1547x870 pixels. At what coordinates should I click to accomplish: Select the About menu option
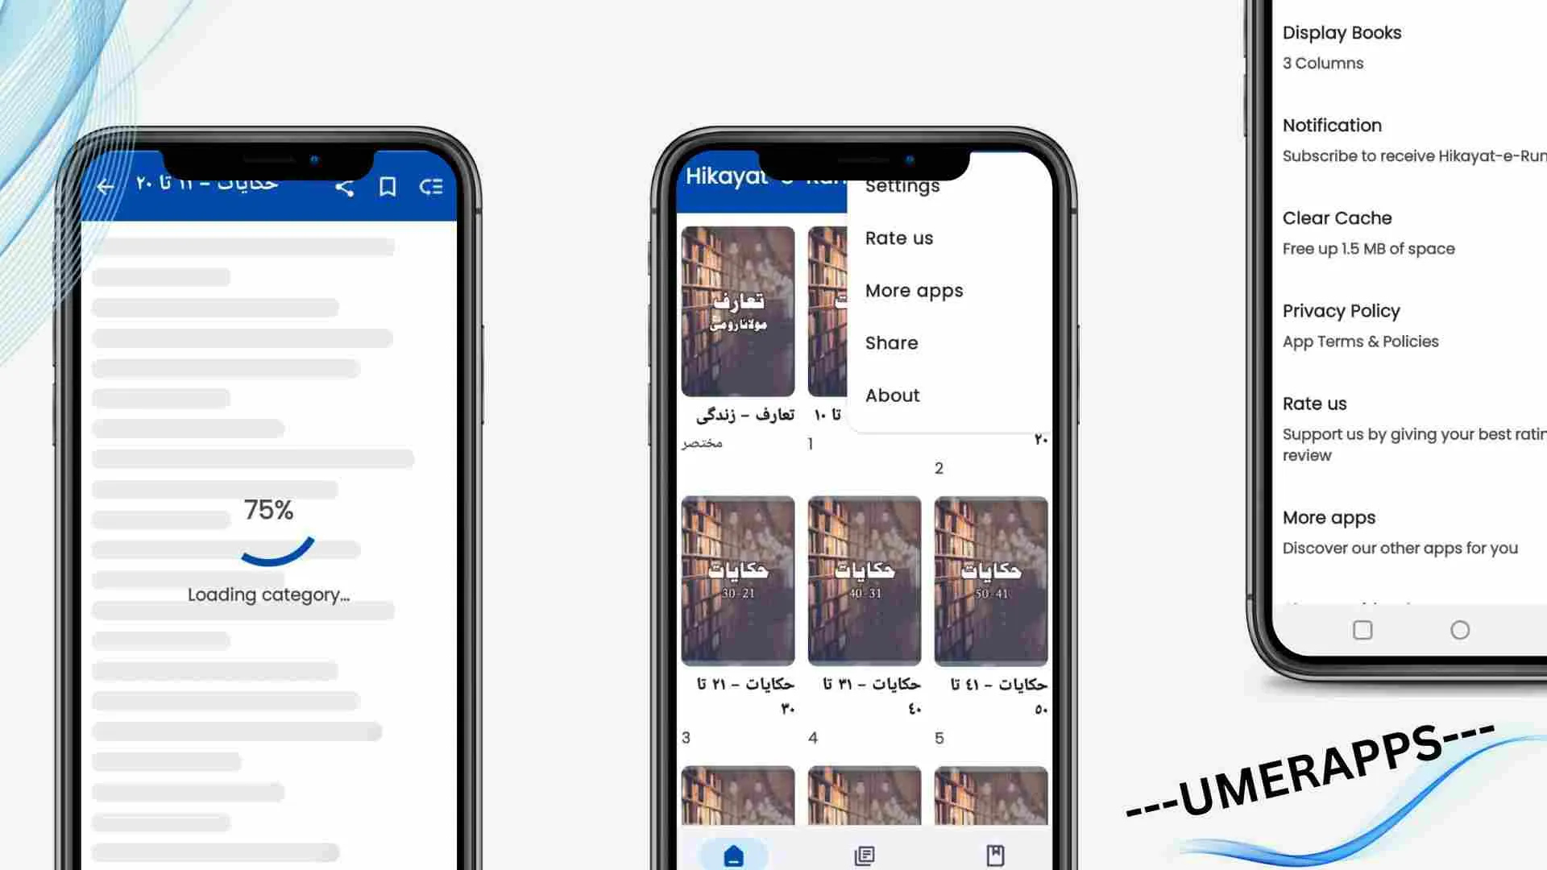891,394
